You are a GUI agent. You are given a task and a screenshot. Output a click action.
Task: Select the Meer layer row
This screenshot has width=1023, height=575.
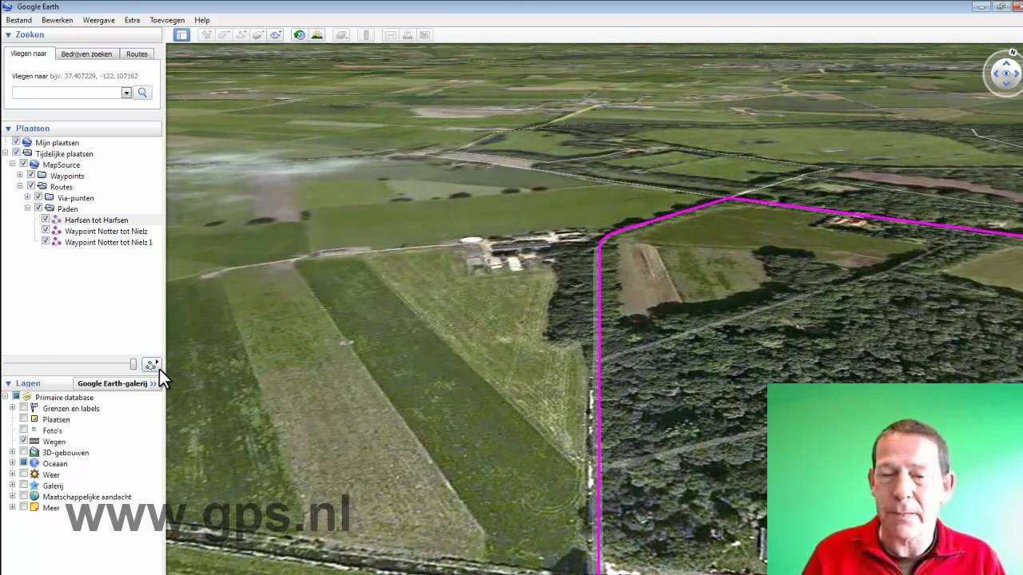pyautogui.click(x=50, y=508)
